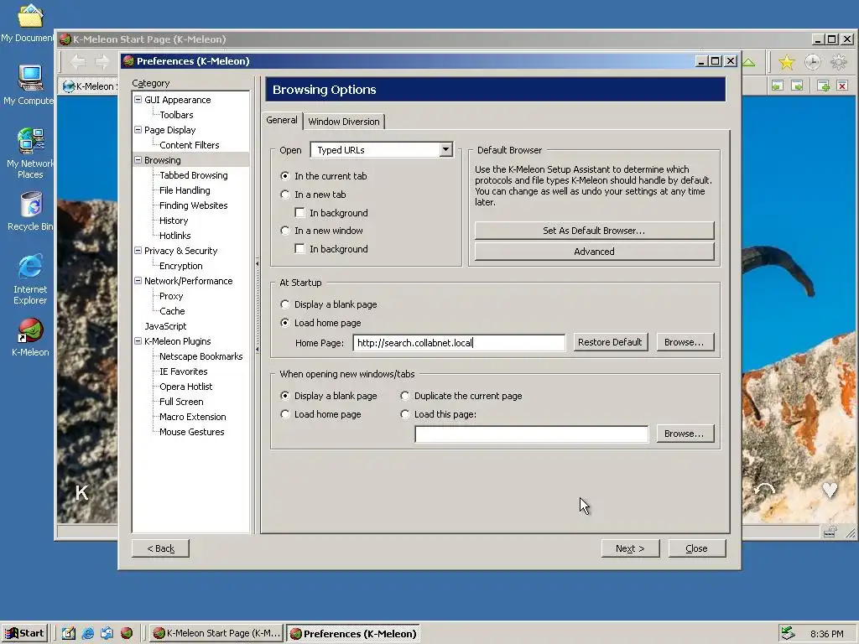
Task: Click system tray network icon
Action: (x=788, y=633)
